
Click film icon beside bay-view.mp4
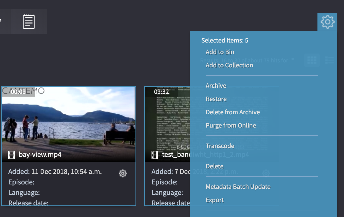pyautogui.click(x=12, y=155)
